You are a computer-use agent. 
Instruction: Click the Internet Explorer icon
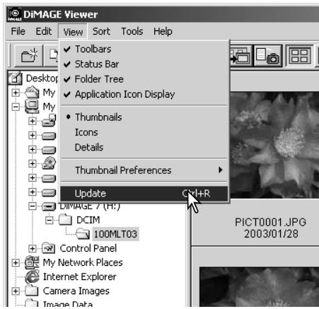point(32,276)
